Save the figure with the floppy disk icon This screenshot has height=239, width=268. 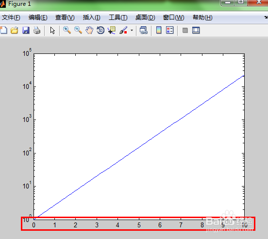point(26,31)
